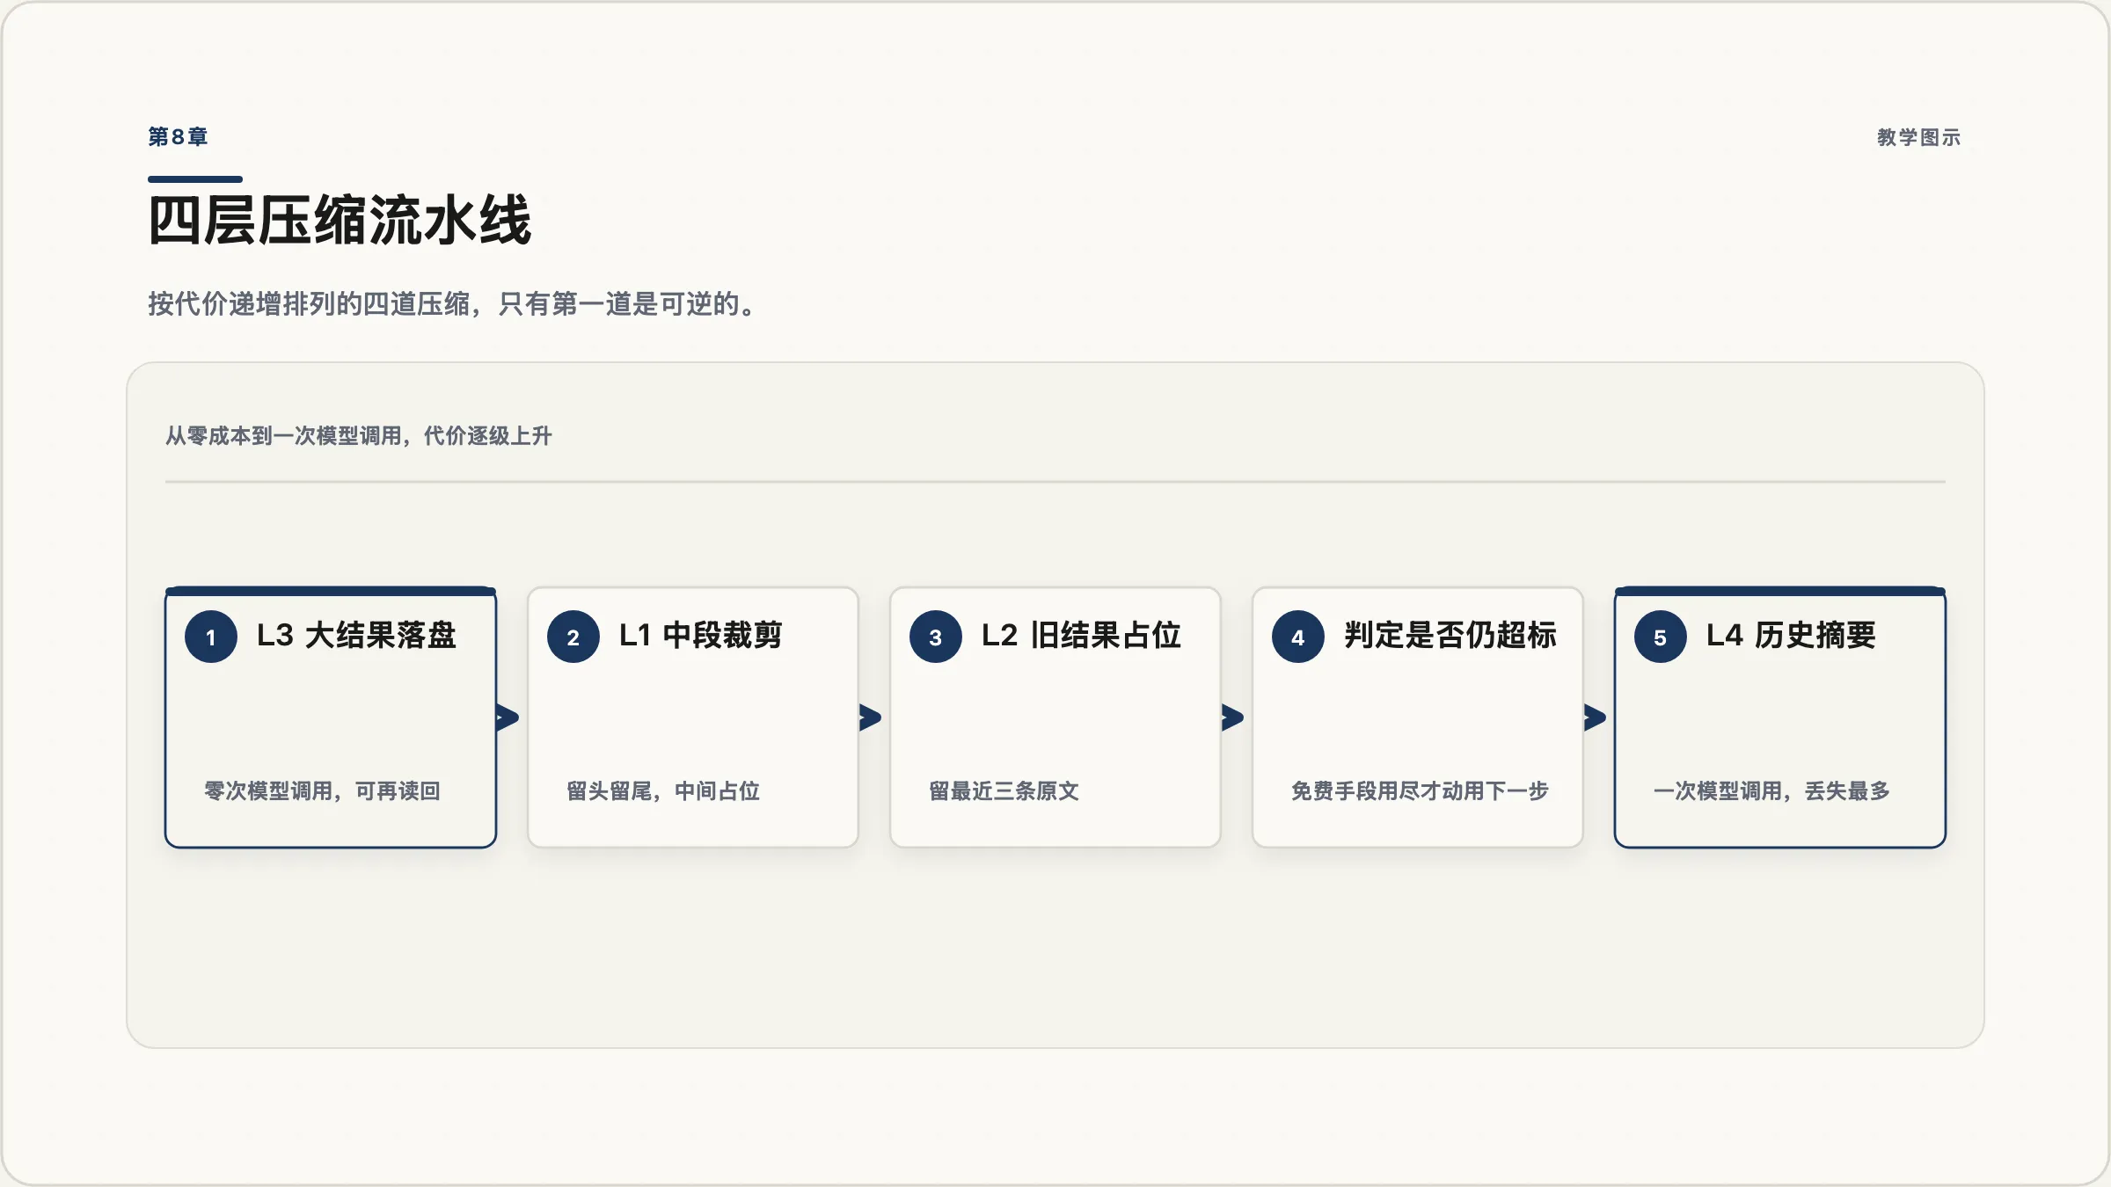The image size is (2111, 1187).
Task: Select the L3 大结果落盘 card title
Action: click(356, 635)
